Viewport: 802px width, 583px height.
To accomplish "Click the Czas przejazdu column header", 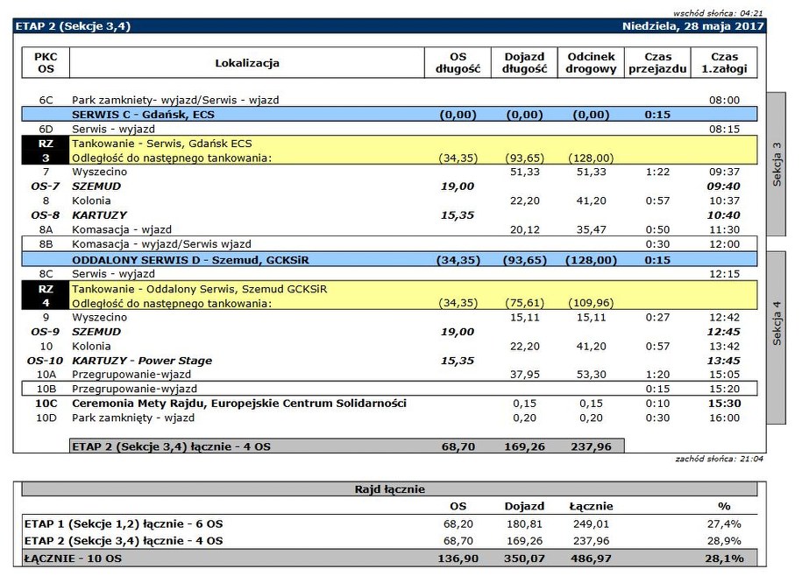I will [x=657, y=63].
